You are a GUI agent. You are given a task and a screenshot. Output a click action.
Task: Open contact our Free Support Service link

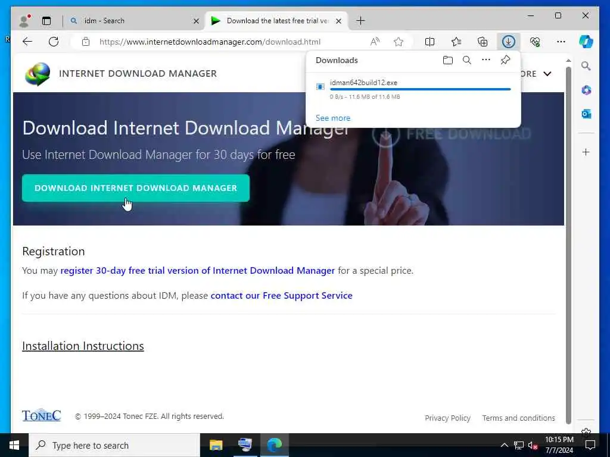click(x=282, y=296)
